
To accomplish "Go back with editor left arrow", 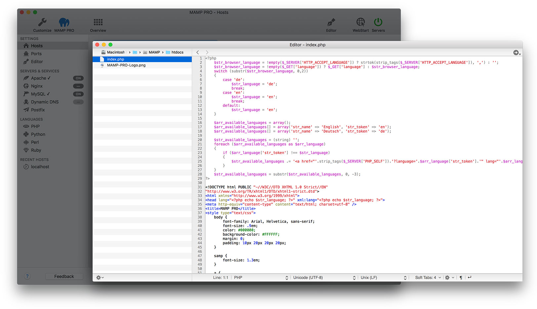I will coord(198,52).
